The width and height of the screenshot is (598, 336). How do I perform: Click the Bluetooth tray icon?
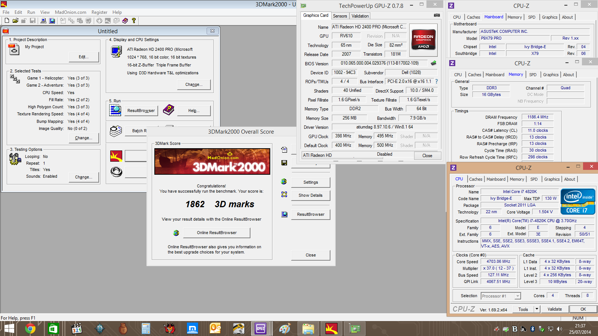533,329
